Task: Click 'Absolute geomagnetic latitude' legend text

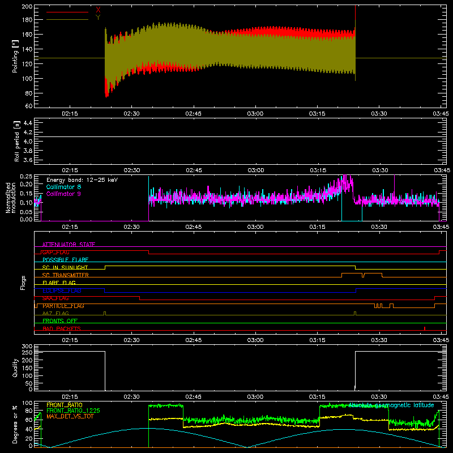Action: tap(391, 405)
